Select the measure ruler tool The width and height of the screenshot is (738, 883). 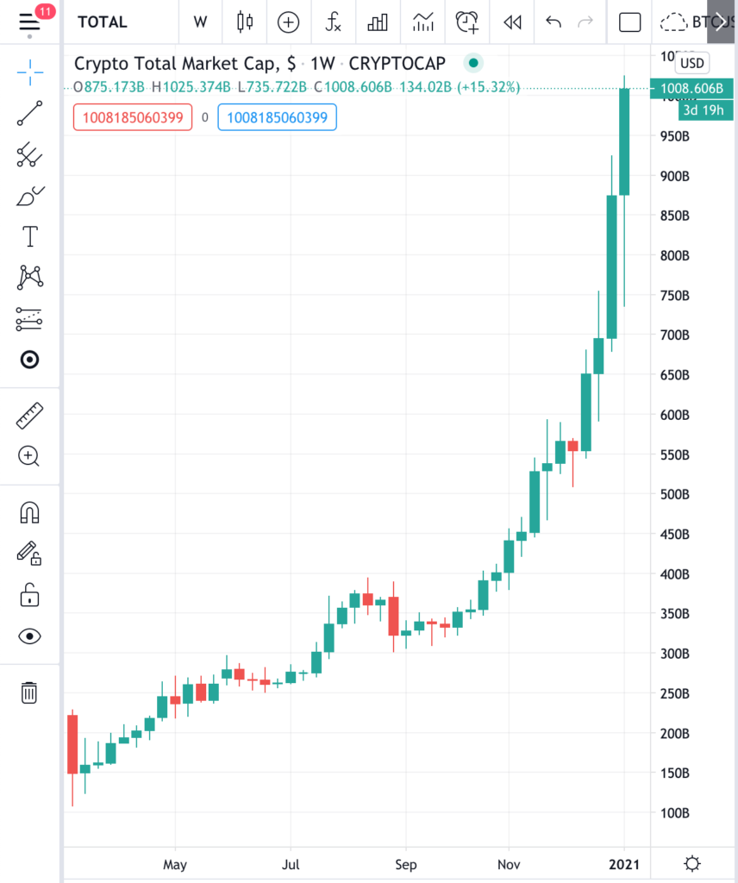click(x=29, y=415)
